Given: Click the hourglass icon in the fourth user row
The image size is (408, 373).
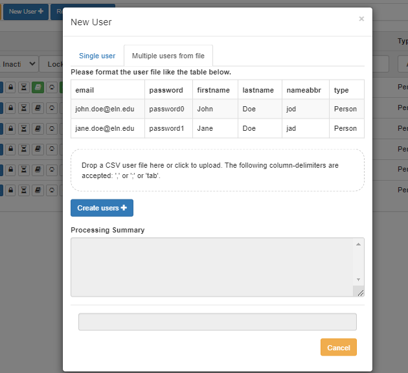Looking at the screenshot, I should (x=24, y=149).
